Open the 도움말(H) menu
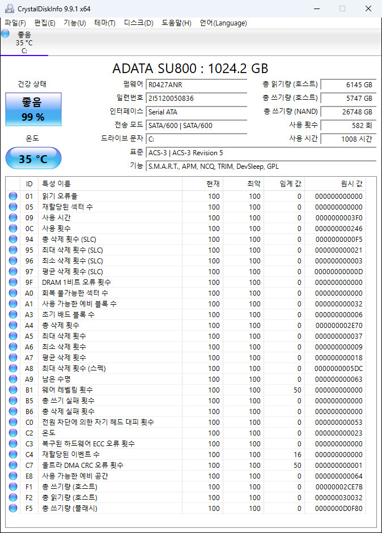Screen dimensions: 382x533 point(176,23)
